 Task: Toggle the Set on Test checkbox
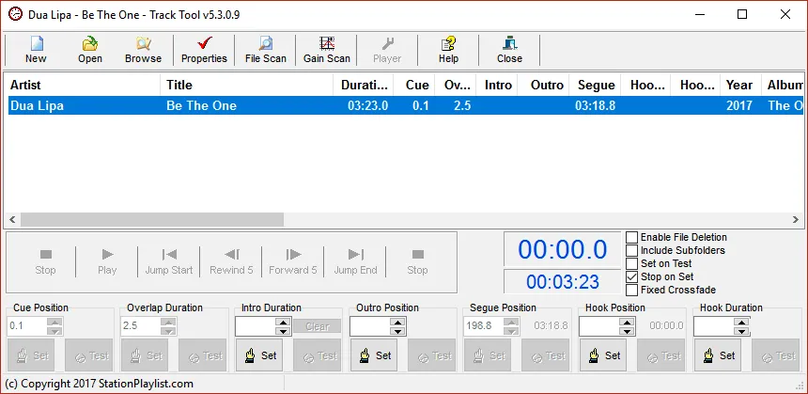631,263
